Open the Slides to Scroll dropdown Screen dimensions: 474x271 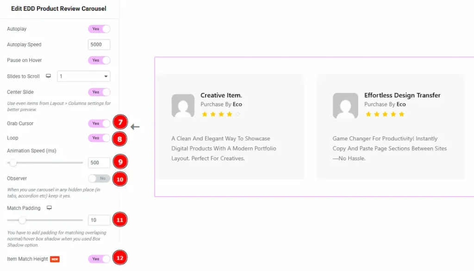pos(83,76)
